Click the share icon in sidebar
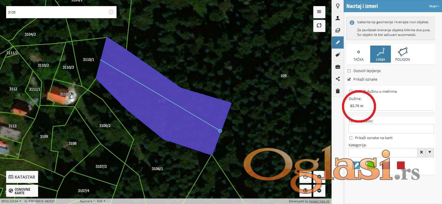This screenshot has height=204, width=442. pos(338,79)
